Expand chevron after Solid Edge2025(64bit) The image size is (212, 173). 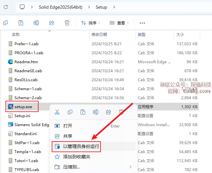pyautogui.click(x=89, y=7)
